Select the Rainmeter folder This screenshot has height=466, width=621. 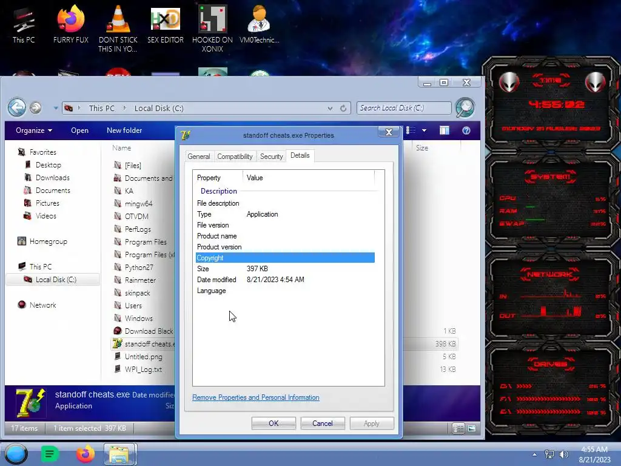tap(140, 280)
